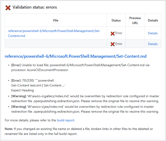Click the ':70:(338)' powershell error line
Image resolution: width=166 pixels, height=141 pixels.
[x=32, y=81]
